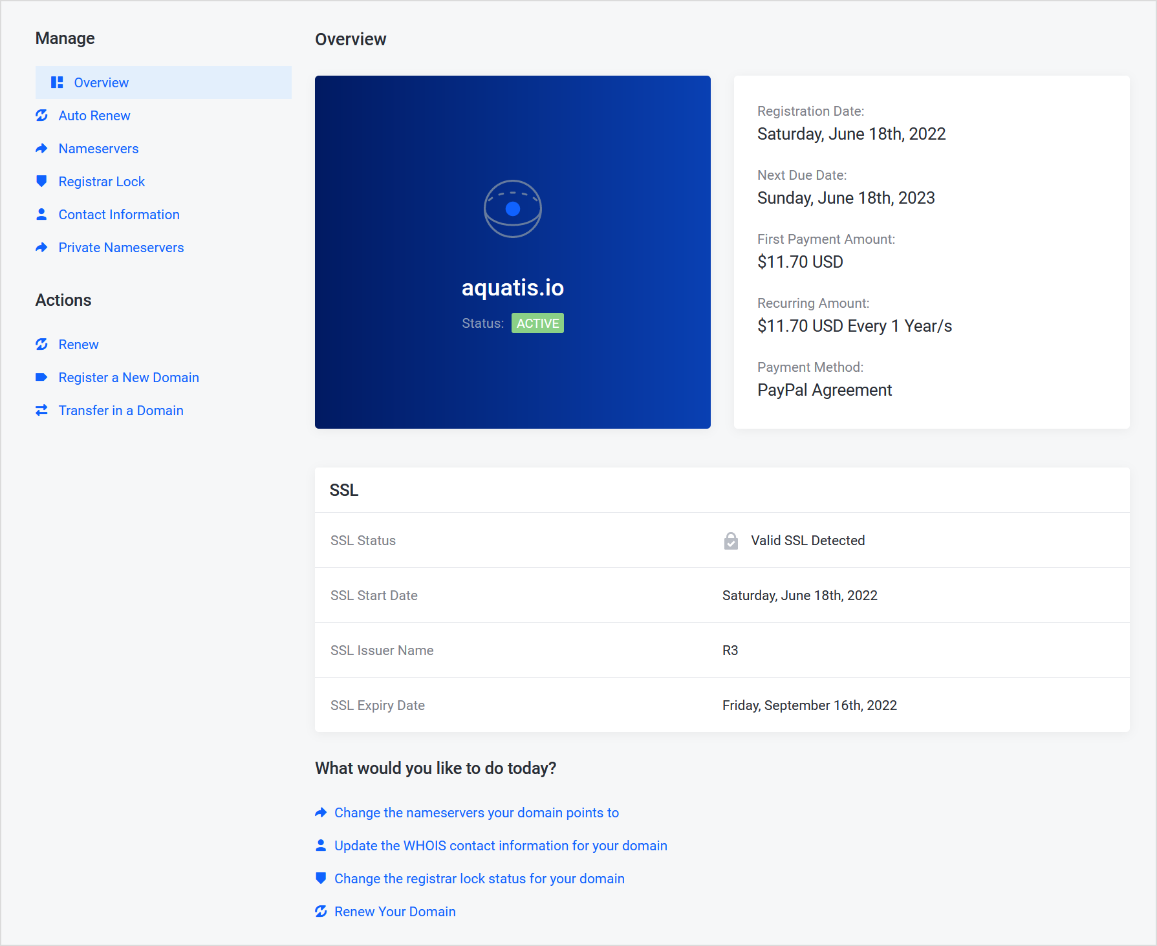Click the shield icon beside Change the registrar lock
1157x946 pixels.
pos(321,878)
